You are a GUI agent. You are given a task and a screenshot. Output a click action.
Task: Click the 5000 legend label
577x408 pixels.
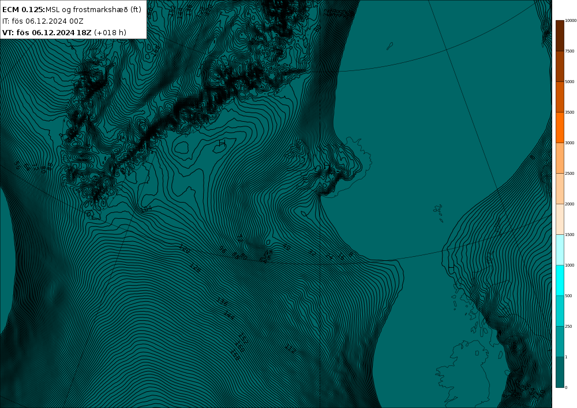pos(569,82)
